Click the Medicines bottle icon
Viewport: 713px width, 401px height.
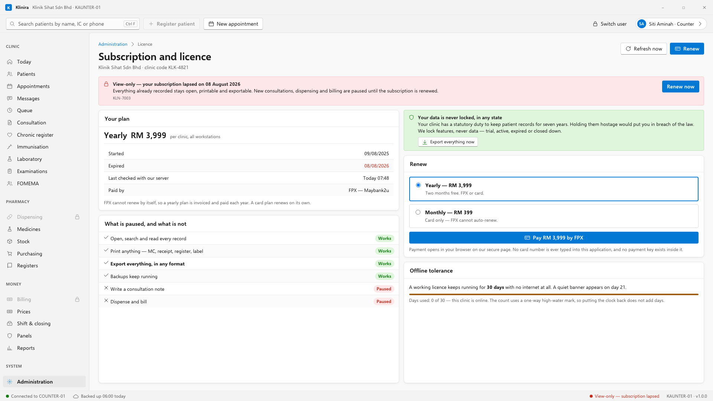(x=10, y=229)
